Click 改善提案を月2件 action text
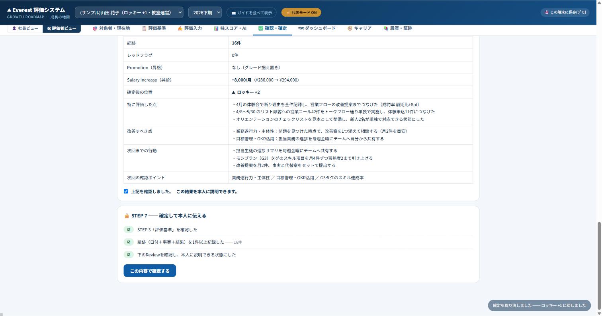This screenshot has width=602, height=316. [x=283, y=165]
